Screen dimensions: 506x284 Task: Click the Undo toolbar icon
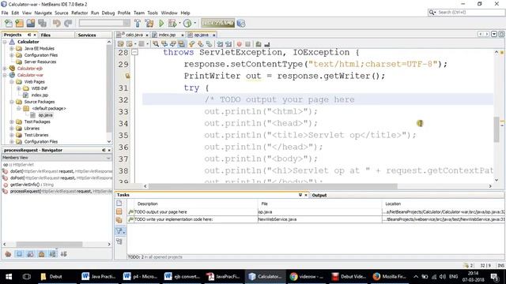(57, 23)
